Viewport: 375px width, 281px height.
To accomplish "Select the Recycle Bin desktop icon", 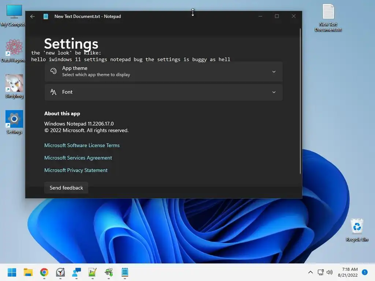I will [x=357, y=230].
